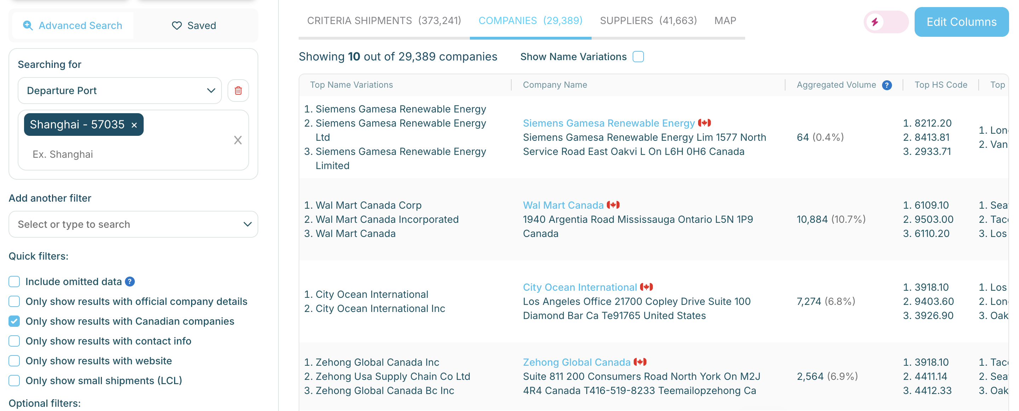1019x411 pixels.
Task: Click the 7,274 (6.8%) volume value
Action: pyautogui.click(x=825, y=301)
